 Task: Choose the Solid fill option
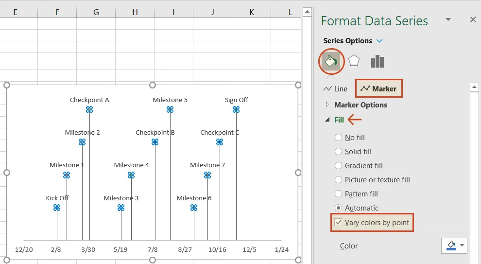338,152
